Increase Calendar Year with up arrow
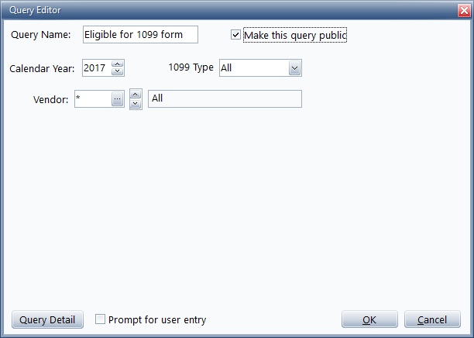 click(117, 64)
